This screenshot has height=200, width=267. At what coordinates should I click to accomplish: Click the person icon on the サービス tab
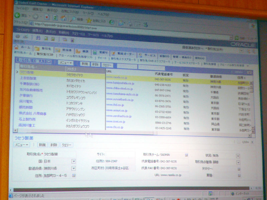coord(140,55)
